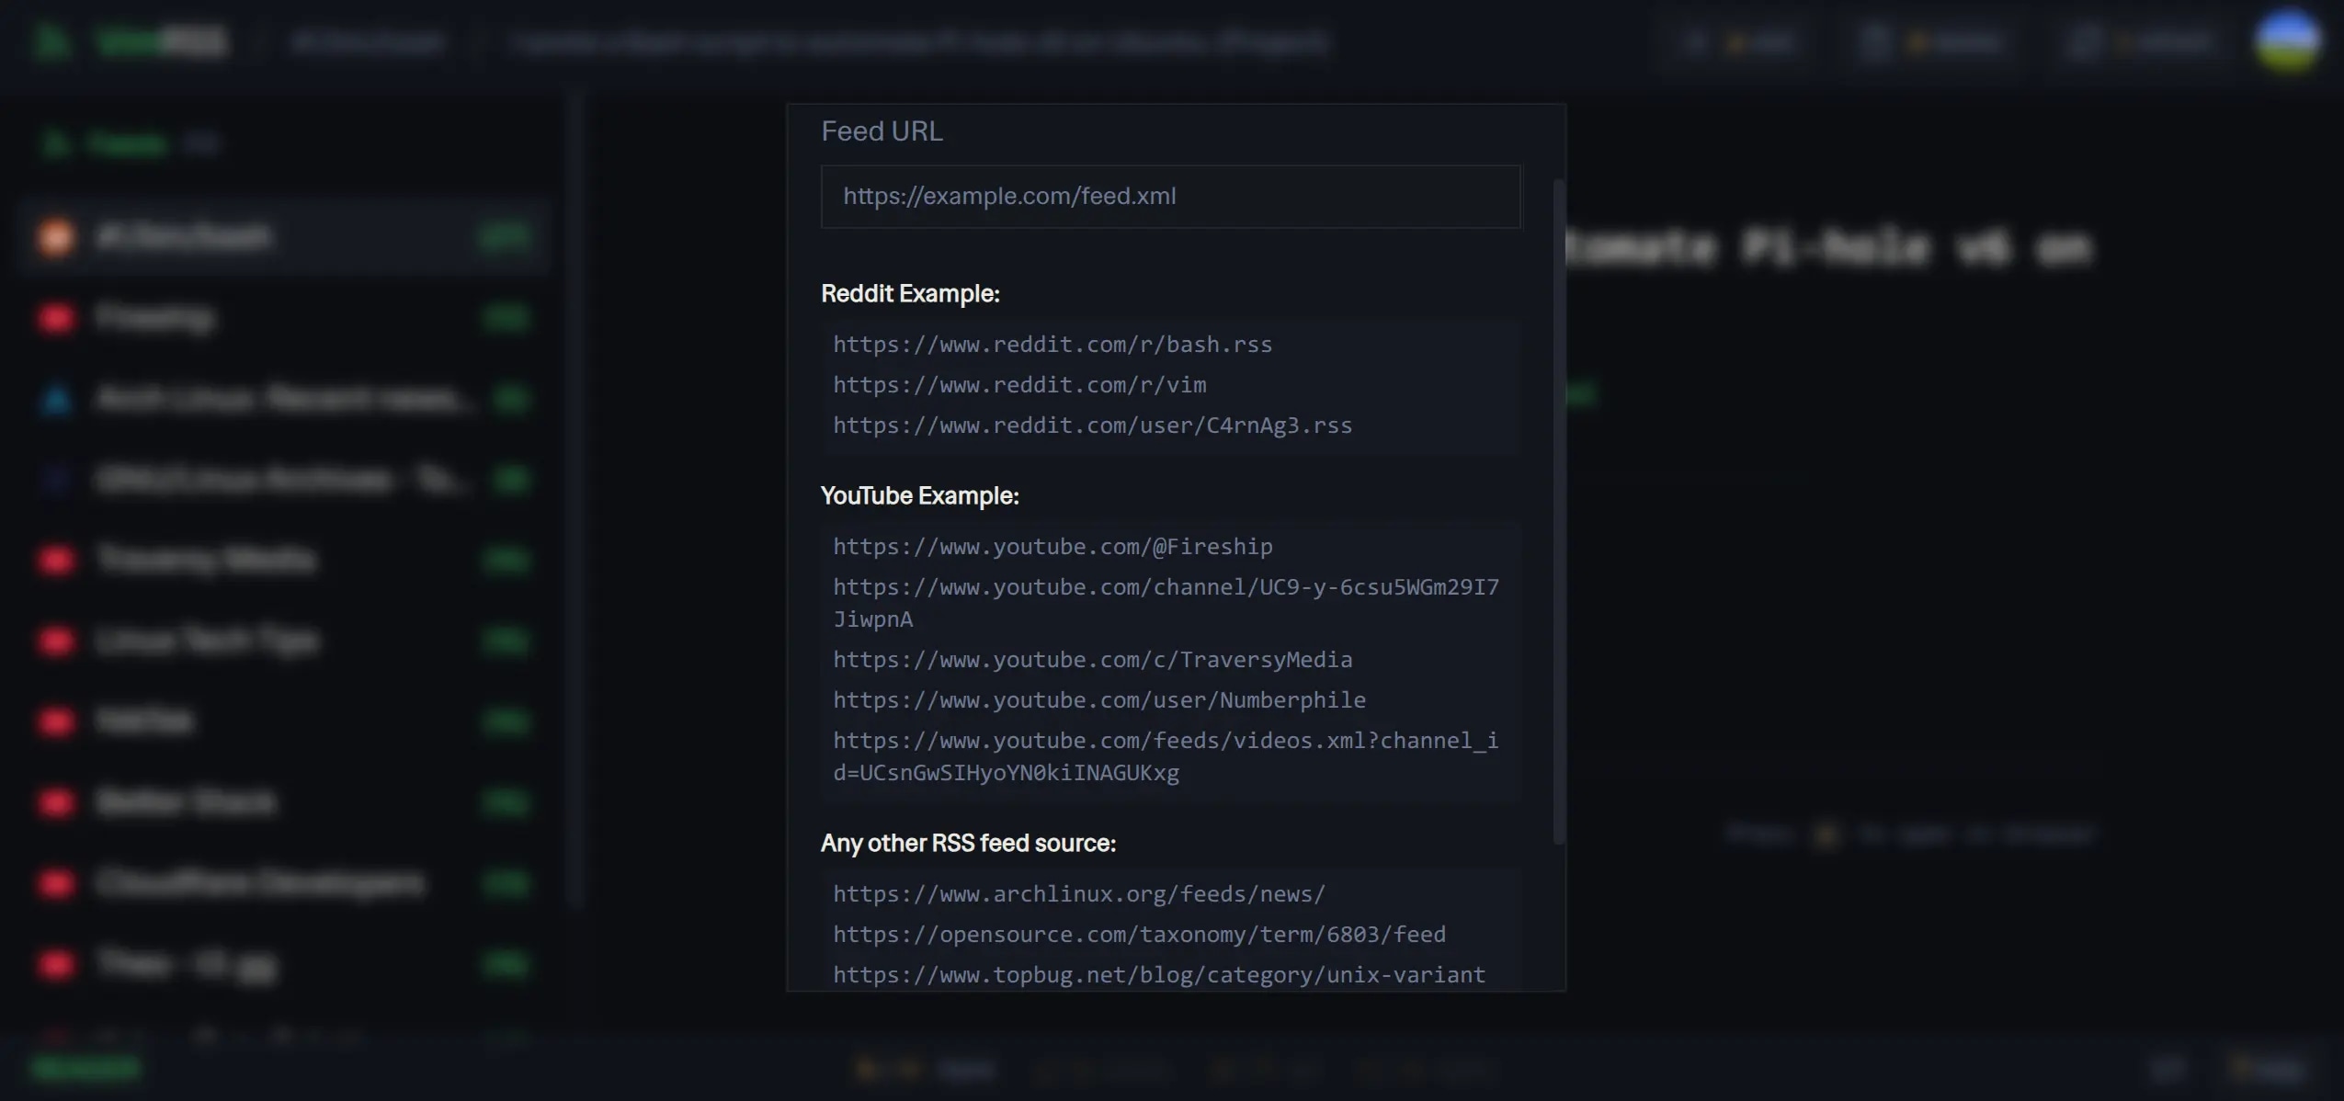Click the Numberphile user URL example
The height and width of the screenshot is (1101, 2344).
click(x=1098, y=699)
